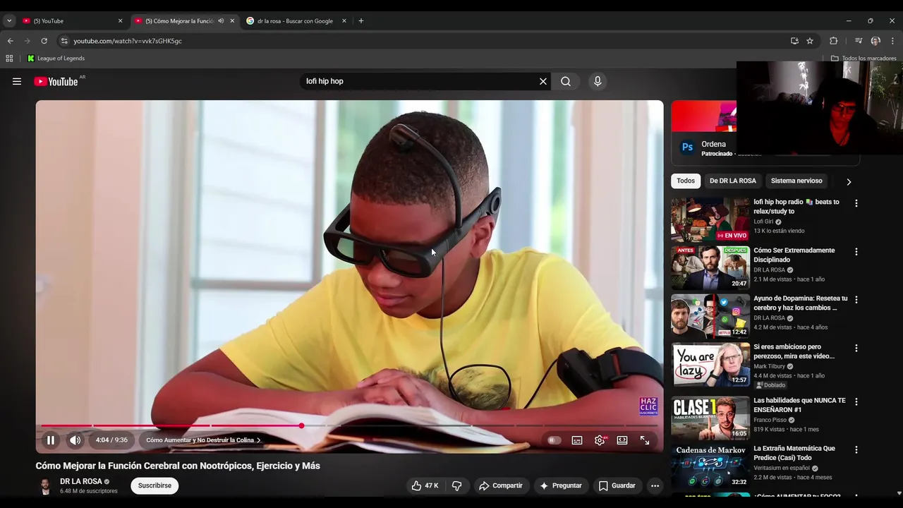Toggle subtitles in the player
Image resolution: width=903 pixels, height=508 pixels.
click(577, 440)
